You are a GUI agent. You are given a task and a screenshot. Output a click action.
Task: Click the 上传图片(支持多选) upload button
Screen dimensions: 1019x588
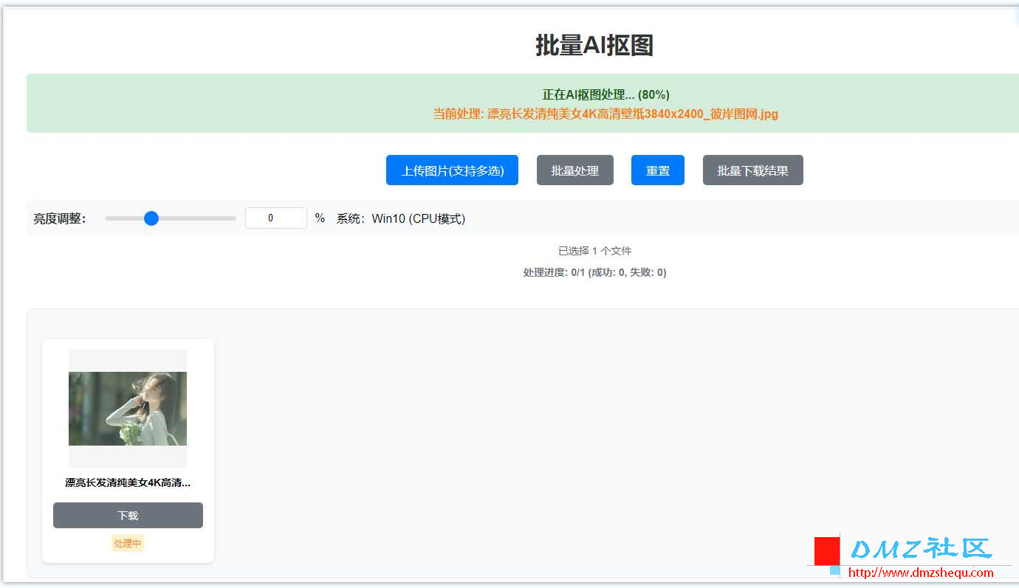[x=452, y=170]
